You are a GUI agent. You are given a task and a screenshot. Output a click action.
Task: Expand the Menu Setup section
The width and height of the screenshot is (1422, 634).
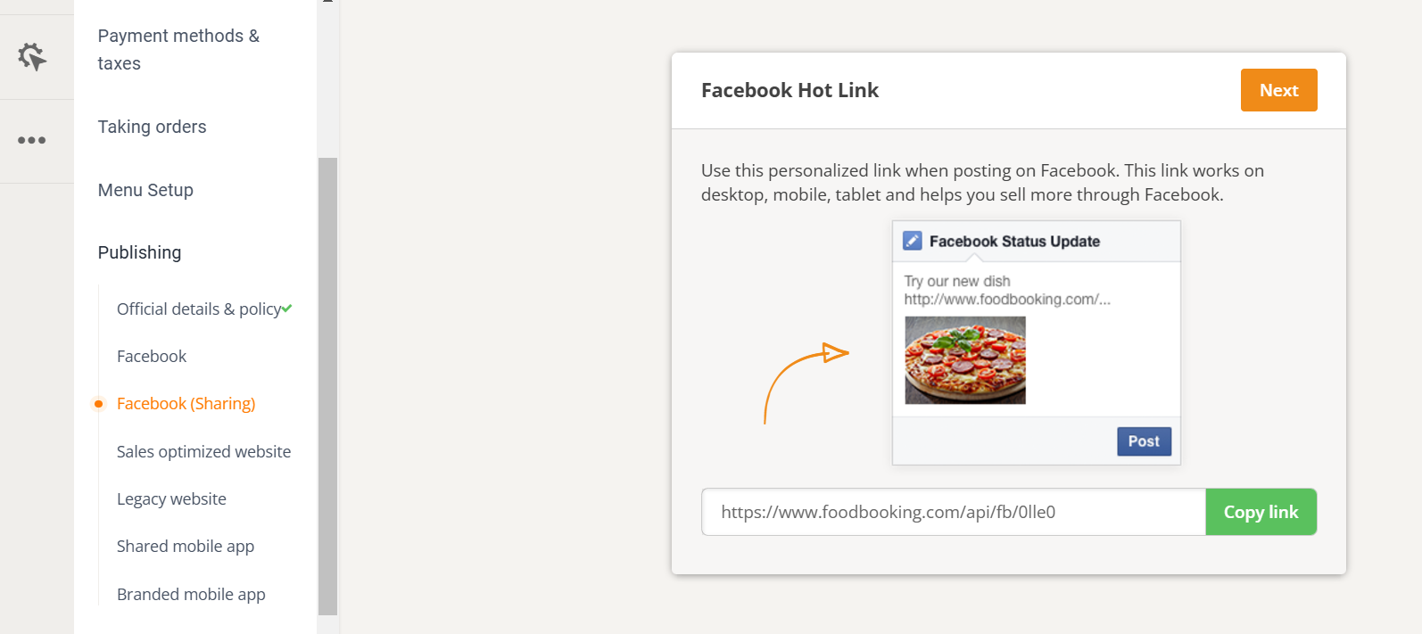click(x=145, y=190)
